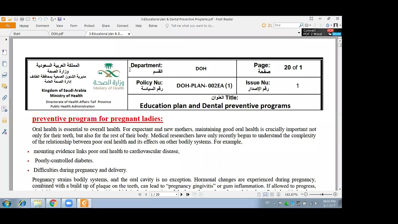Open the Share ribbon tab
The height and width of the screenshot is (224, 398).
pos(106,26)
